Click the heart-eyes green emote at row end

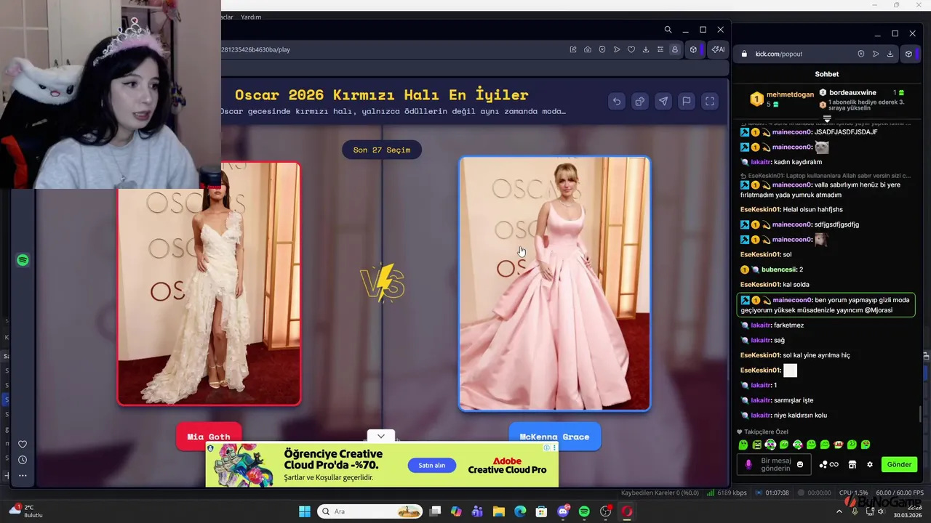click(x=866, y=445)
